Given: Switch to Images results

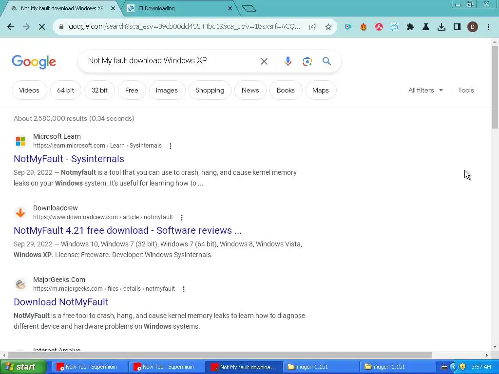Looking at the screenshot, I should point(167,90).
